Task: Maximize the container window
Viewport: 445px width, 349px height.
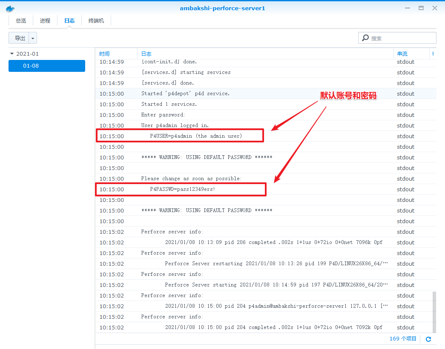Action: [x=421, y=8]
